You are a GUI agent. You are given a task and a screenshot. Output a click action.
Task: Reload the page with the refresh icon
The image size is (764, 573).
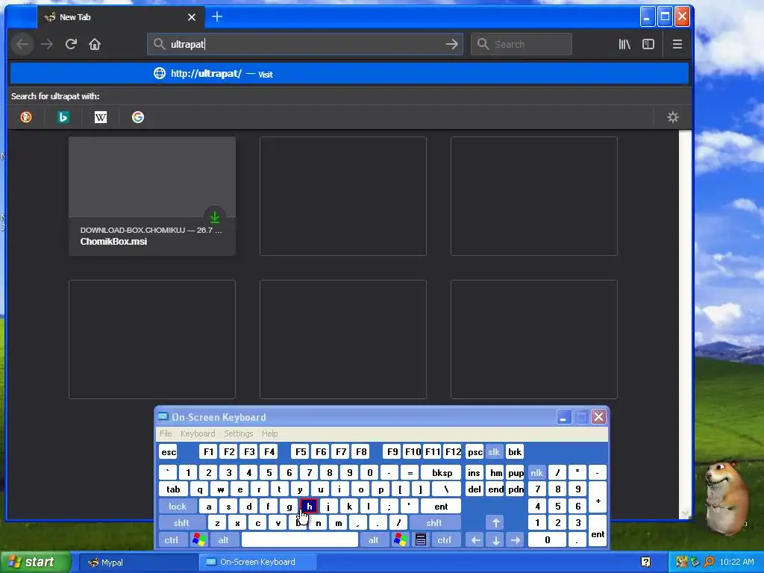click(71, 44)
